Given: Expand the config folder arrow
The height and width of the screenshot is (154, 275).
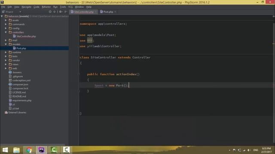Looking at the screenshot, I should tap(6, 28).
